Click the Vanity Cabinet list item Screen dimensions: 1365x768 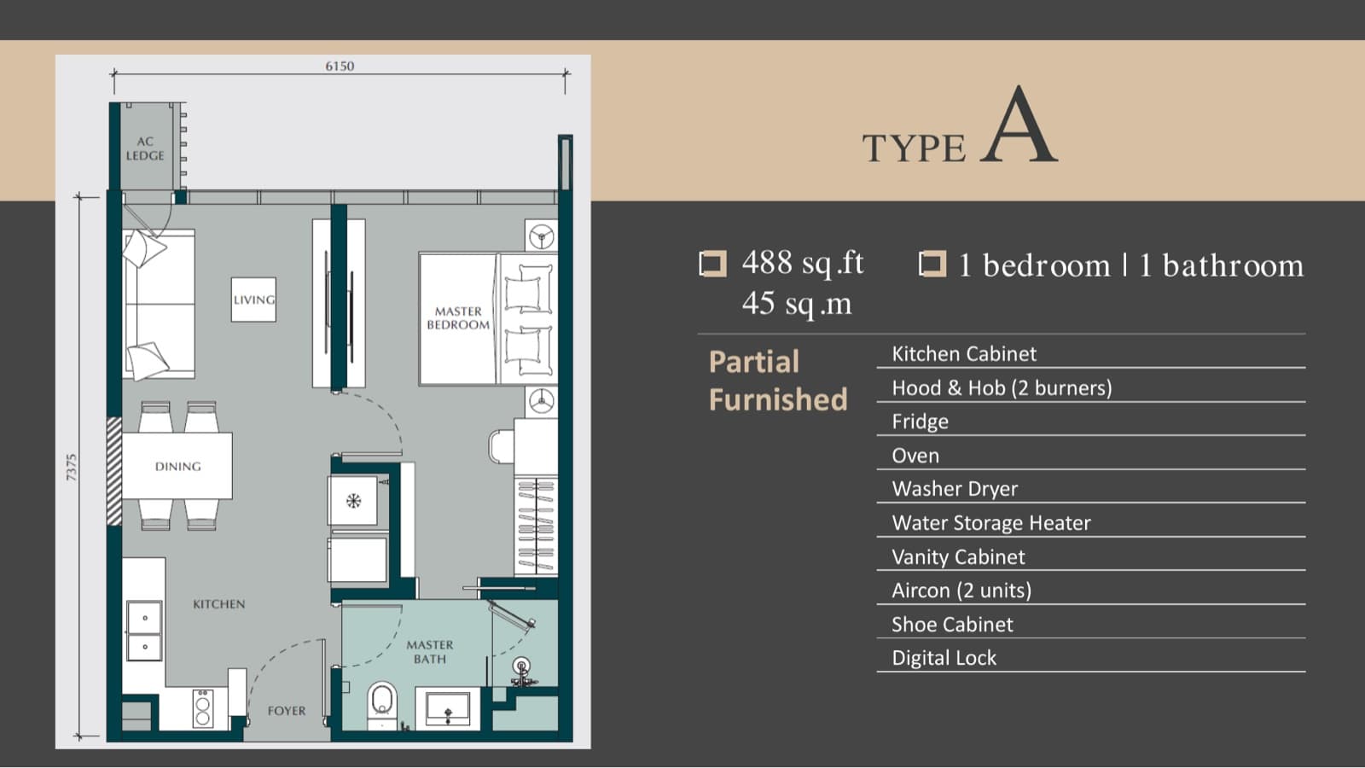click(958, 557)
